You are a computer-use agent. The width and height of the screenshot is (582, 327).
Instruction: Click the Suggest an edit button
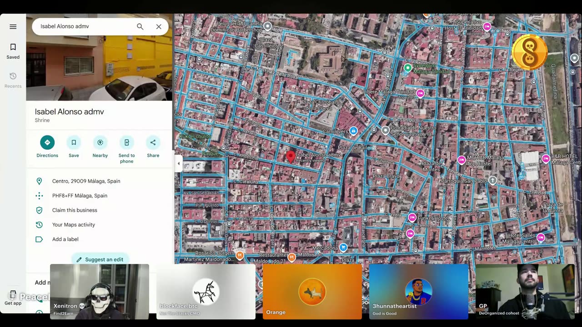pyautogui.click(x=100, y=259)
